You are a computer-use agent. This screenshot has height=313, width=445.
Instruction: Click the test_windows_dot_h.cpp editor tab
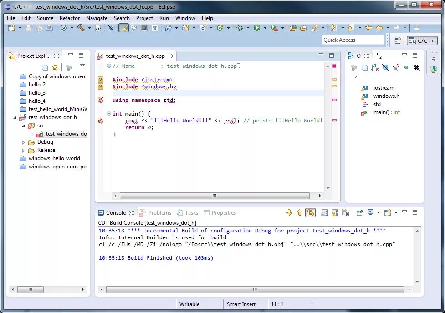pos(135,56)
